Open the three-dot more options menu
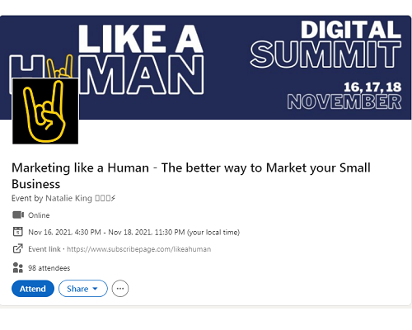This screenshot has width=412, height=330. coord(120,289)
